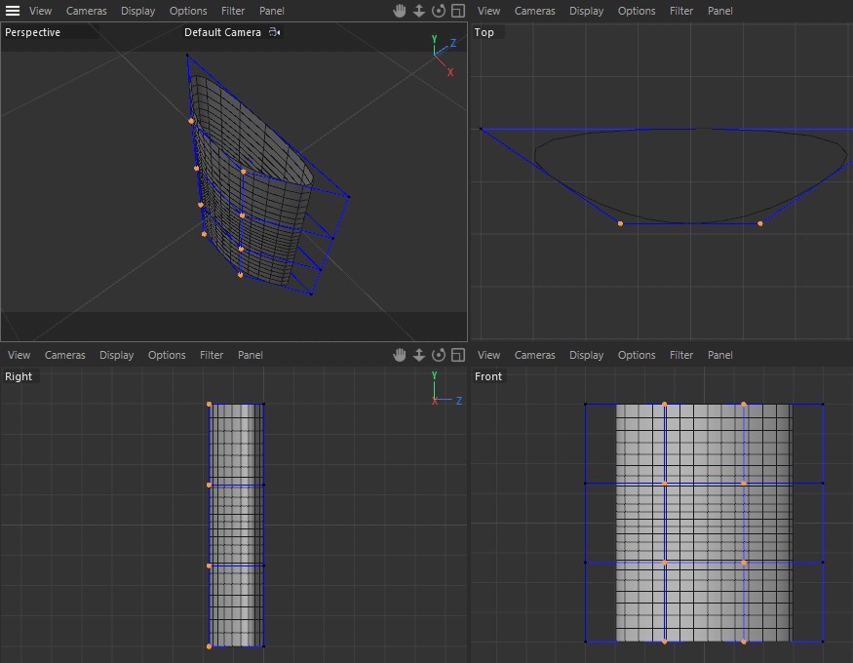Click the orbit rotate icon in Perspective viewport
This screenshot has width=853, height=663.
pos(439,11)
